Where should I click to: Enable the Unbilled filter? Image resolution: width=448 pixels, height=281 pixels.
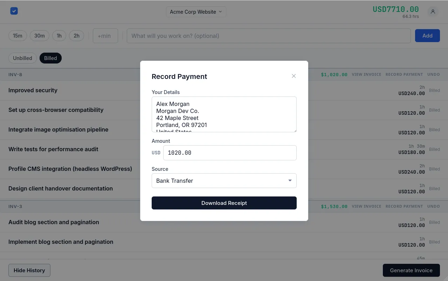(x=22, y=58)
